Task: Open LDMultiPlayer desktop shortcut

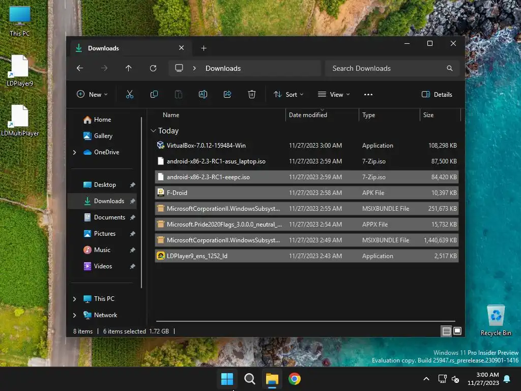Action: (20, 121)
